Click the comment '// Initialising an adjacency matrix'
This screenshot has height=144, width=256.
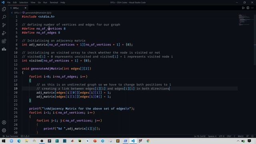(54, 41)
